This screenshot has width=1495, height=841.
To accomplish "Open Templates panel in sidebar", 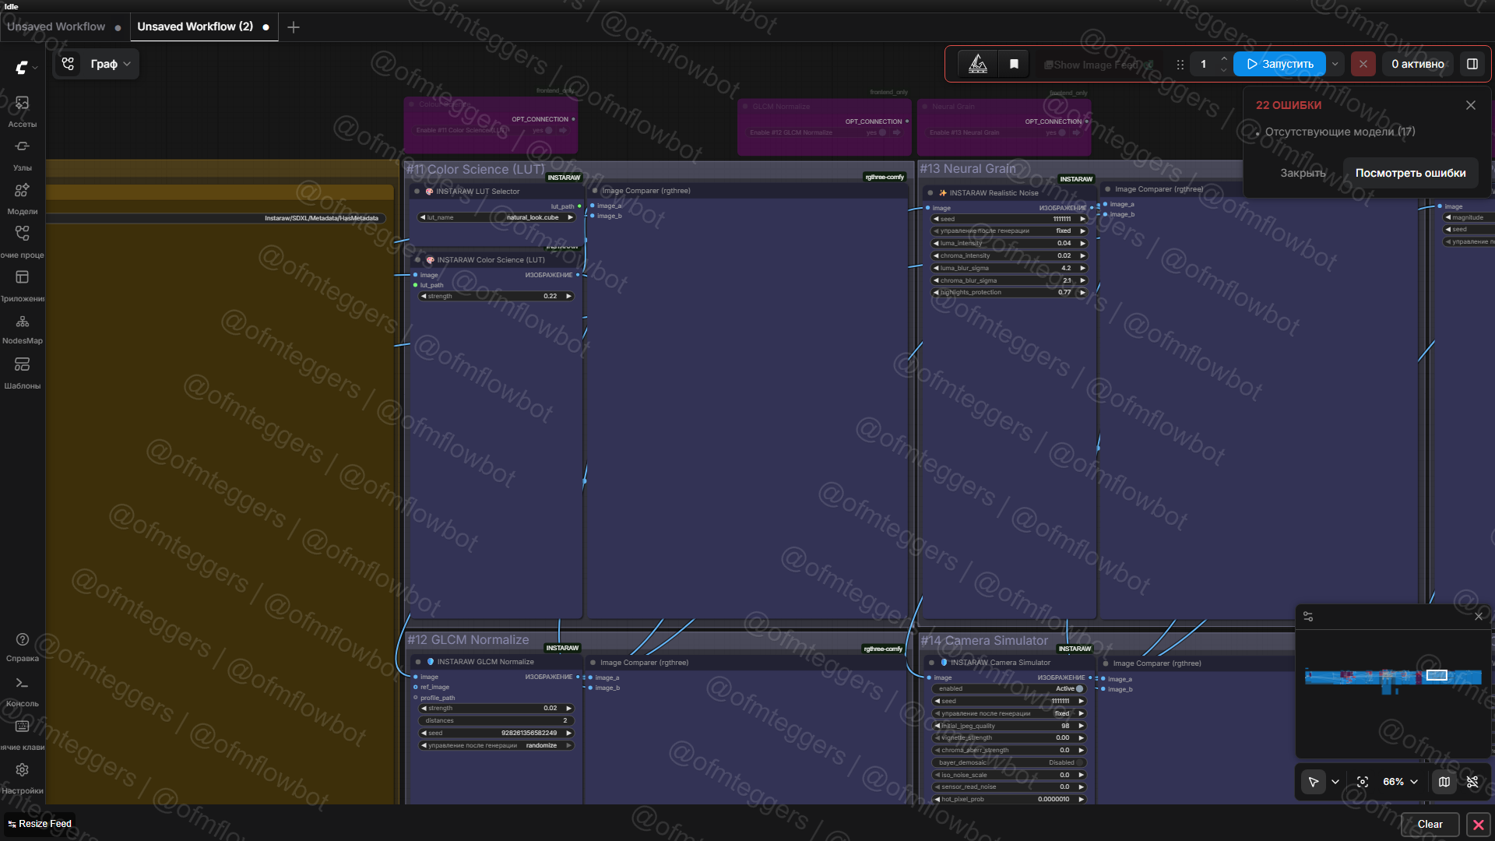I will coord(22,371).
